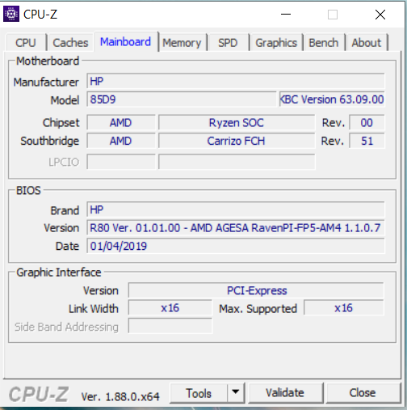Image resolution: width=407 pixels, height=410 pixels.
Task: Click the BIOS Version field
Action: [x=236, y=228]
